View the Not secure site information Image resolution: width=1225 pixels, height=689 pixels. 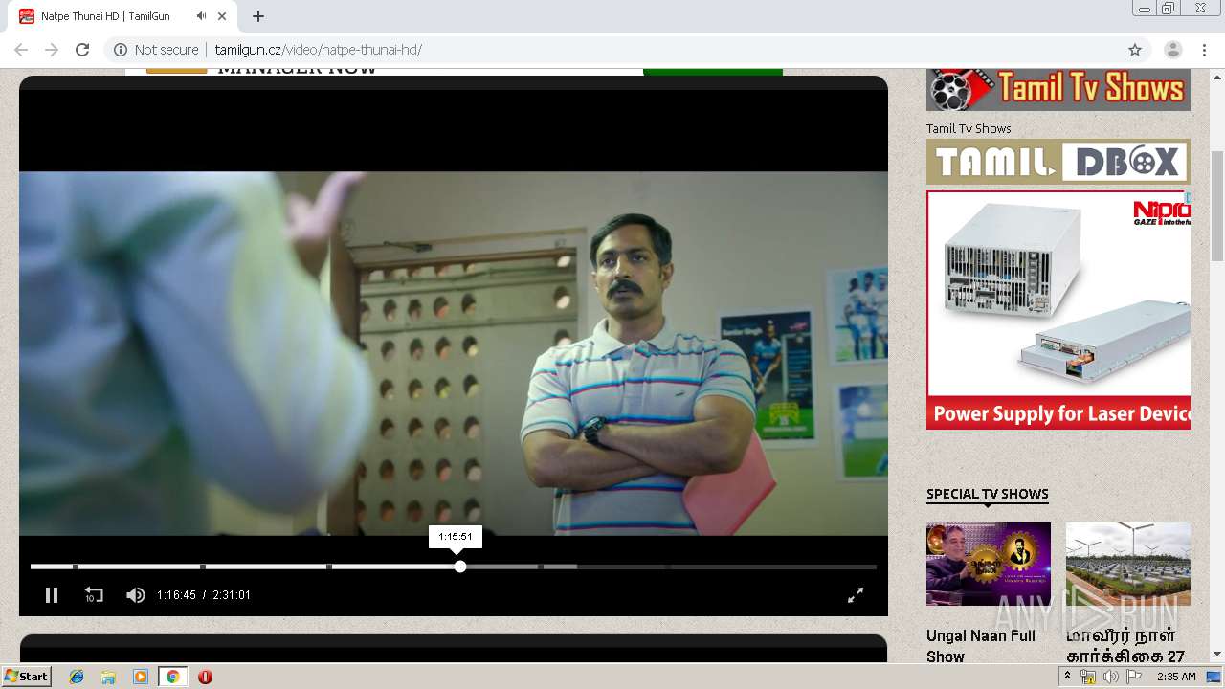coord(156,50)
